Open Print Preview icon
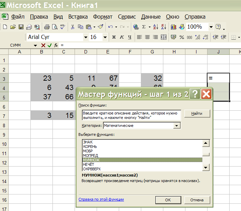The width and height of the screenshot is (241, 211). 55,27
